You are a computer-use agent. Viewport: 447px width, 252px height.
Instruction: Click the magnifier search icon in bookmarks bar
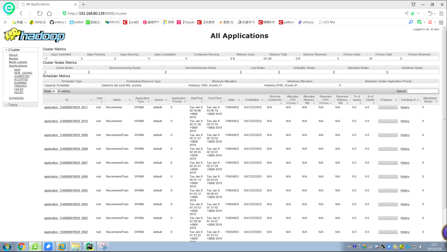pyautogui.click(x=411, y=22)
